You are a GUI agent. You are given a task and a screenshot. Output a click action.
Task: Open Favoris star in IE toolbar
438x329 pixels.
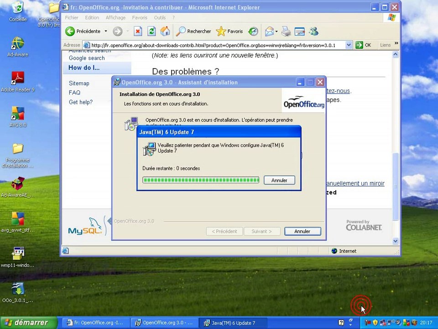point(229,32)
